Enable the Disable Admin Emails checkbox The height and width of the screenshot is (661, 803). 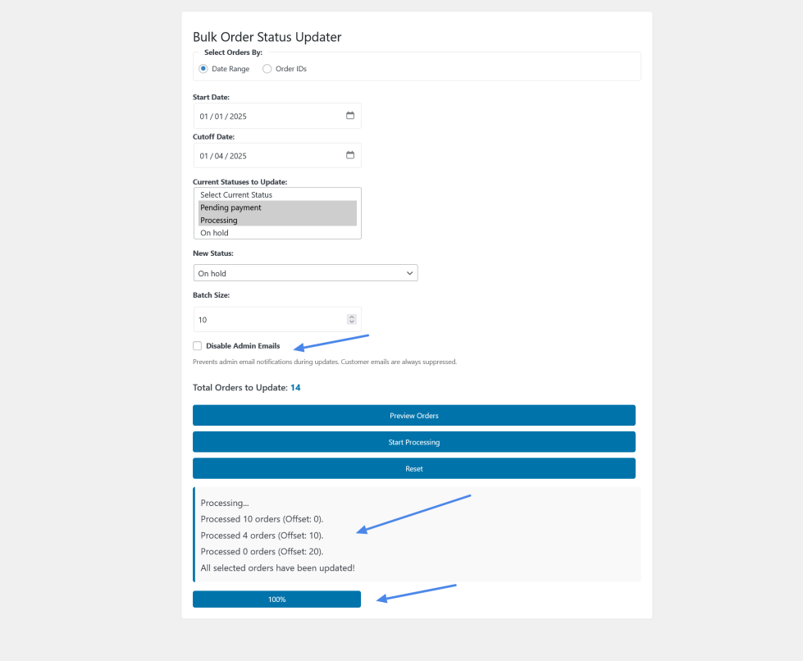point(198,346)
